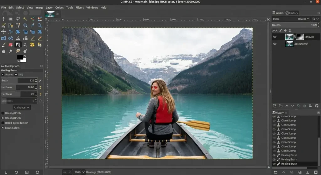
Task: Hide the Retouch layer
Action: coord(275,37)
